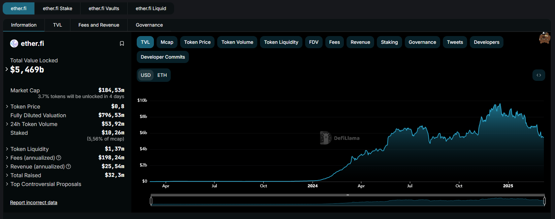This screenshot has width=555, height=219.
Task: Select the ether.fi protocol tab
Action: 19,8
